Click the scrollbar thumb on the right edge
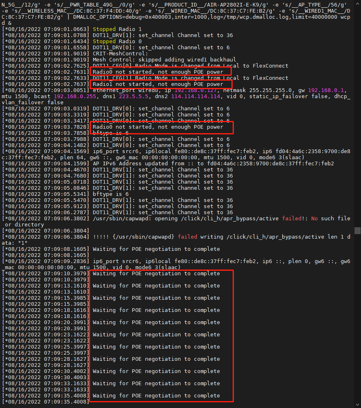Image resolution: width=361 pixels, height=408 pixels. click(357, 230)
